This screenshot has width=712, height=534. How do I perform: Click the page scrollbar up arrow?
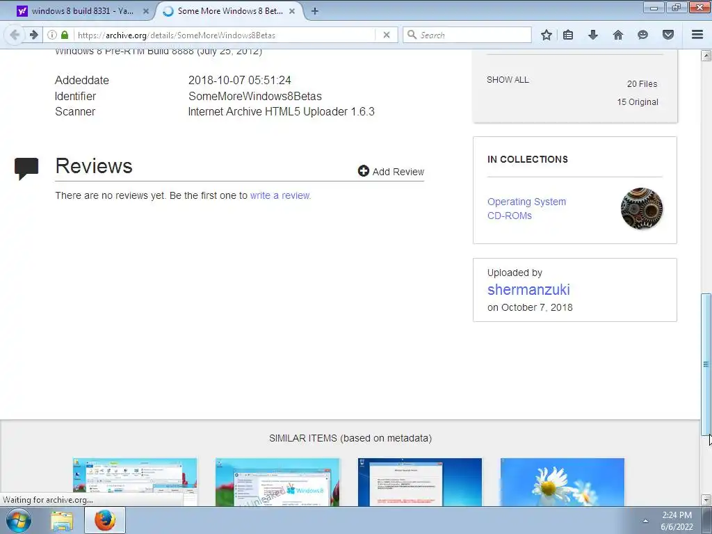coord(706,56)
